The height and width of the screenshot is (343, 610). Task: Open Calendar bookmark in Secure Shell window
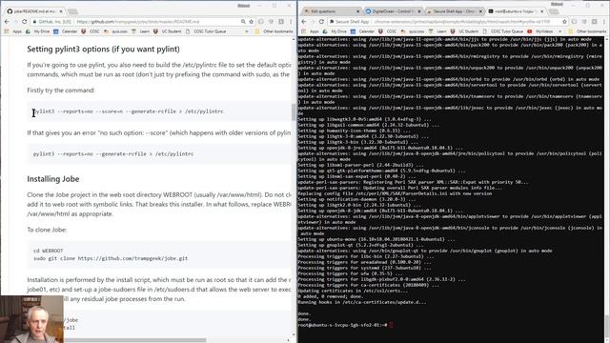[x=362, y=31]
